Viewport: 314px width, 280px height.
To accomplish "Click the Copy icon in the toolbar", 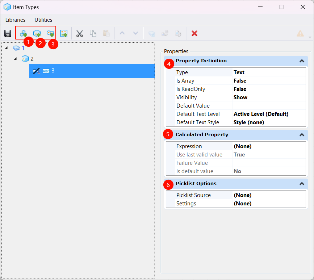I will tap(93, 33).
